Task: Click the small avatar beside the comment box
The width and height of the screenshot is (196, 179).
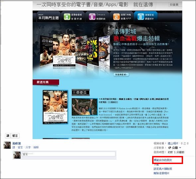Action: [x=17, y=155]
